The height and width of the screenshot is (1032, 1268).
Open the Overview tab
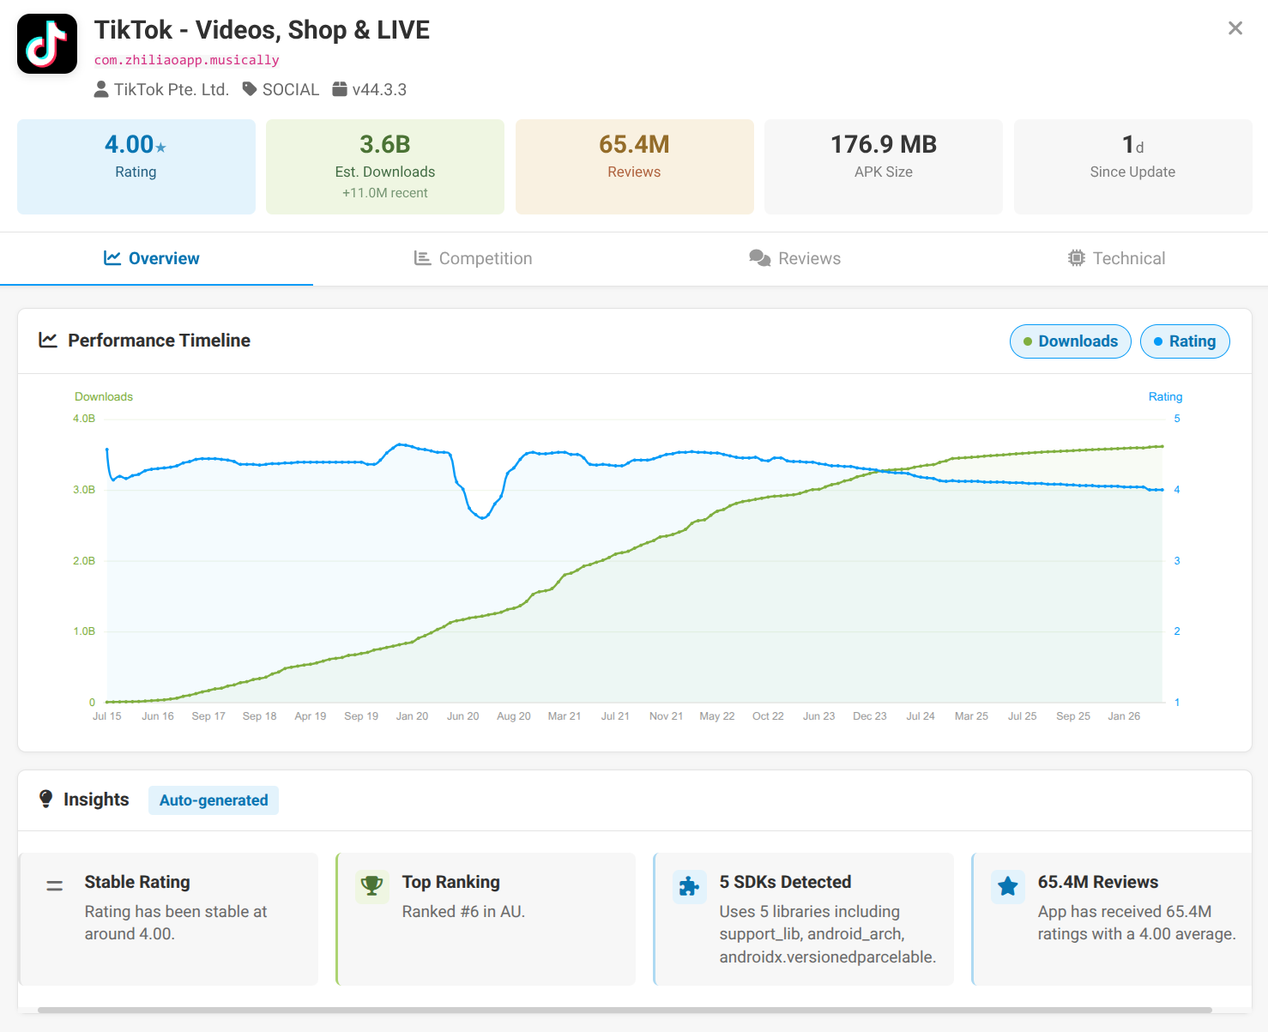156,258
